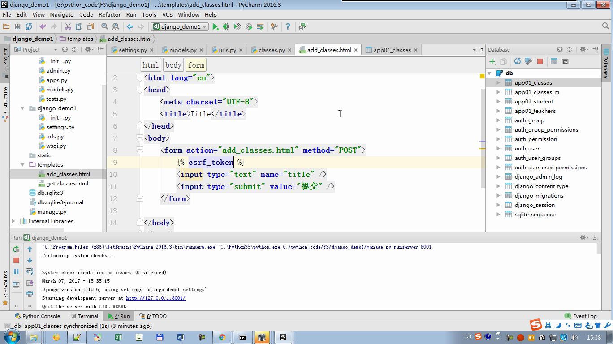Screen dimensions: 613x344
Task: Expand External Libraries in project tree
Action: click(x=13, y=221)
